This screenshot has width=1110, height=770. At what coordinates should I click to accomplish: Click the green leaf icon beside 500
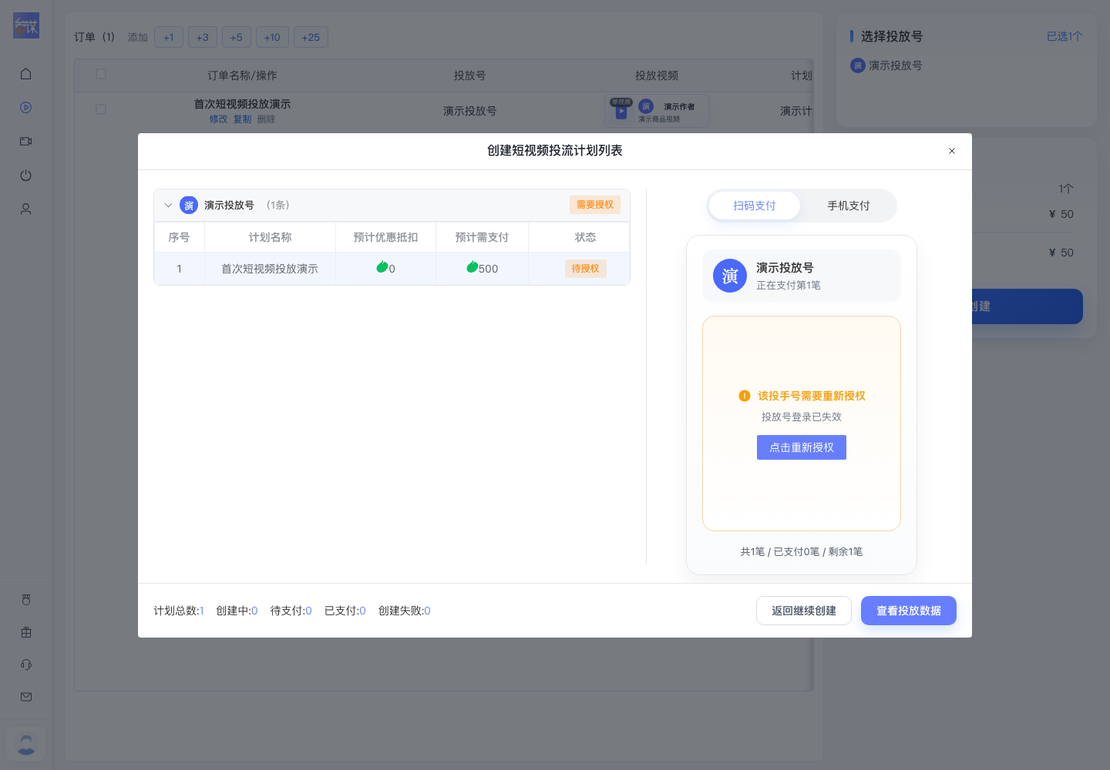coord(472,267)
